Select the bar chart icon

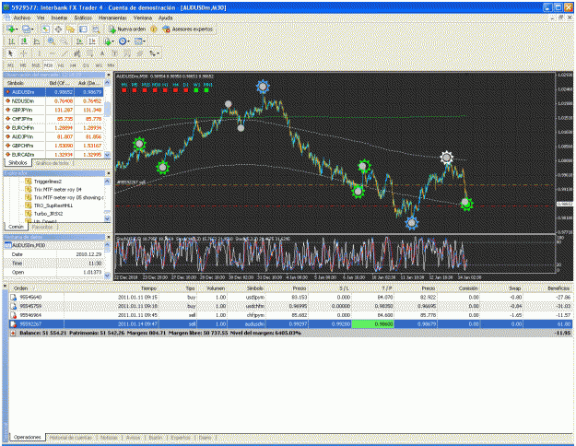tap(11, 41)
